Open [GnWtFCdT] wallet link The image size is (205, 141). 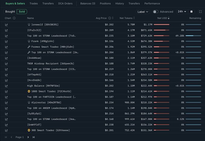(34, 125)
